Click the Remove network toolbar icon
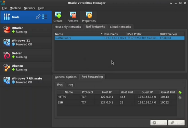This screenshot has width=188, height=128. click(x=73, y=15)
